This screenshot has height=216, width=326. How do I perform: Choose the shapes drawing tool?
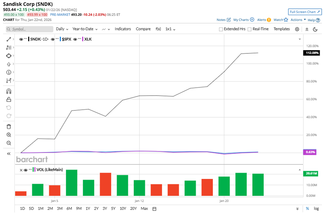9,56
